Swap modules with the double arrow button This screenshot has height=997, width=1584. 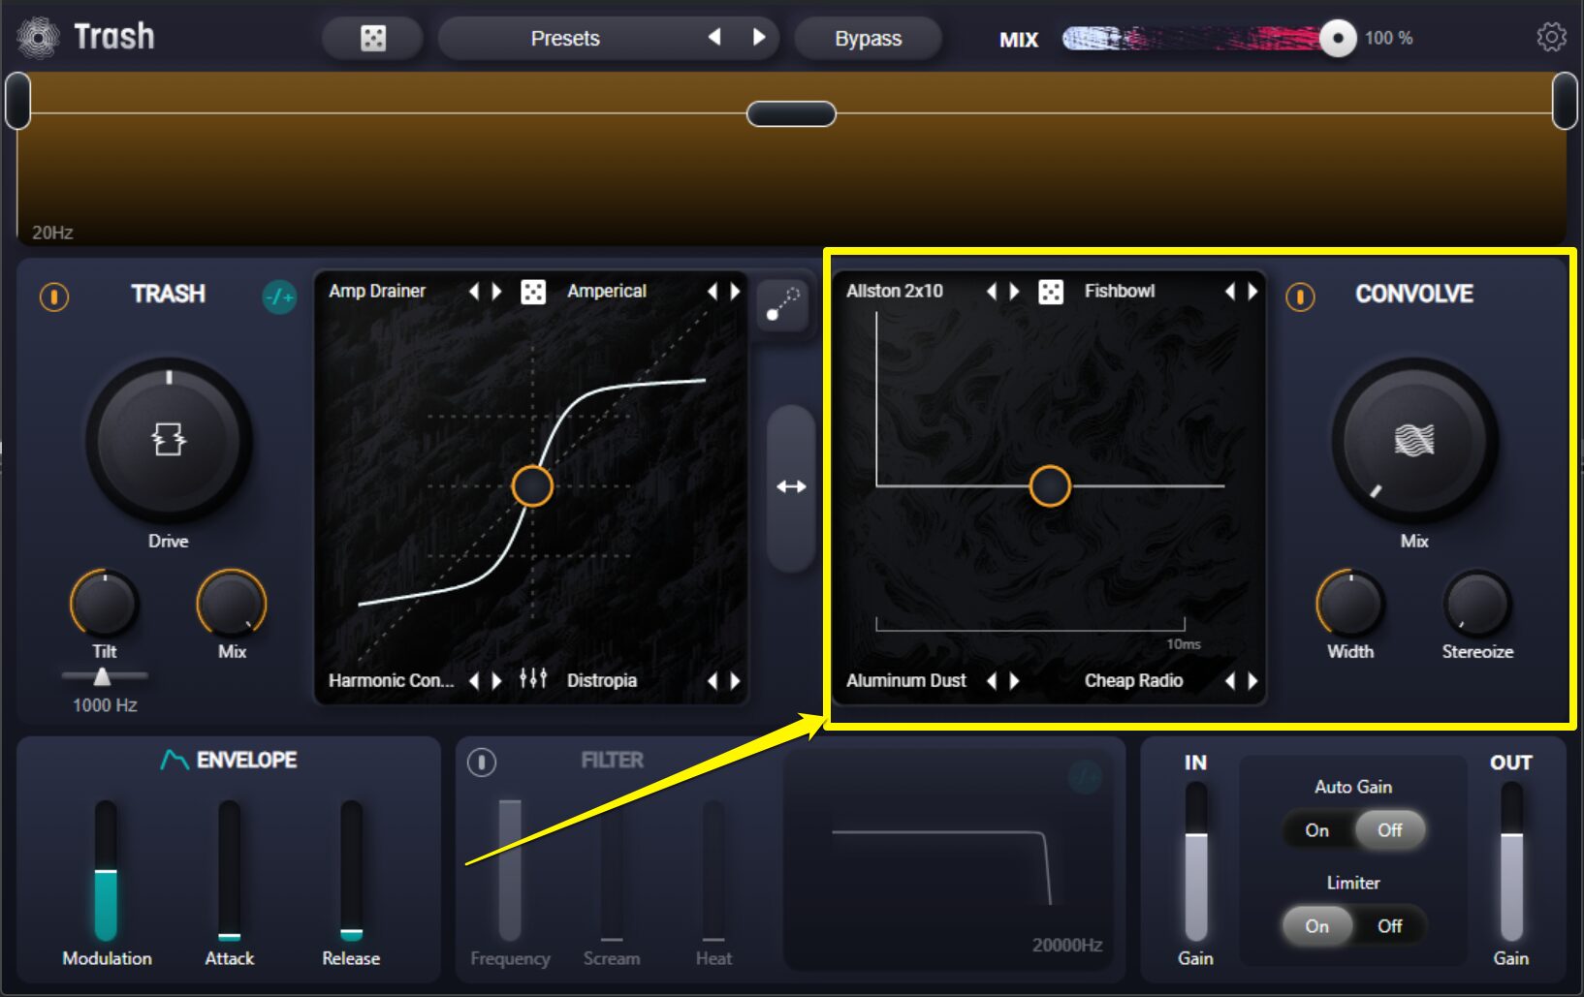[791, 487]
